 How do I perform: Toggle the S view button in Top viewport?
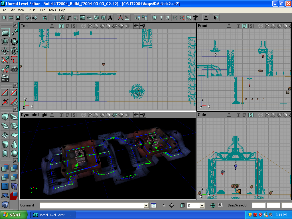pos(74,26)
